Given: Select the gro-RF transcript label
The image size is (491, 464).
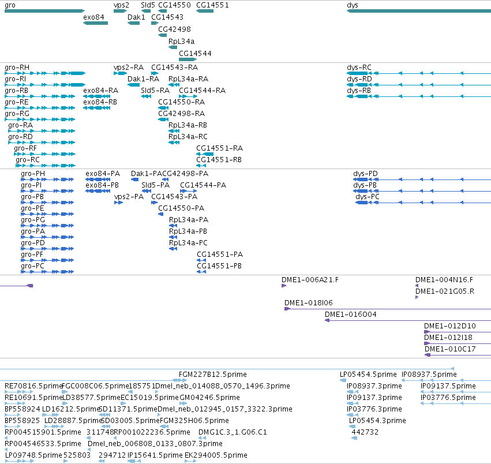Looking at the screenshot, I should 25,148.
